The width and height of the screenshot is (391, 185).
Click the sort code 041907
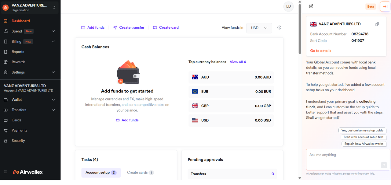358,41
